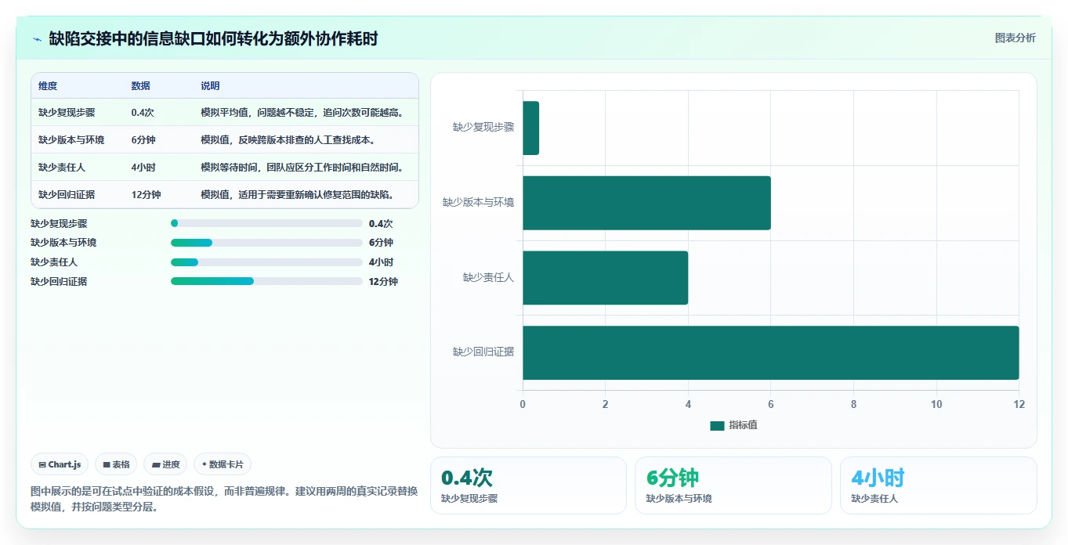Click progress list label 缺少回归证据

click(x=59, y=282)
